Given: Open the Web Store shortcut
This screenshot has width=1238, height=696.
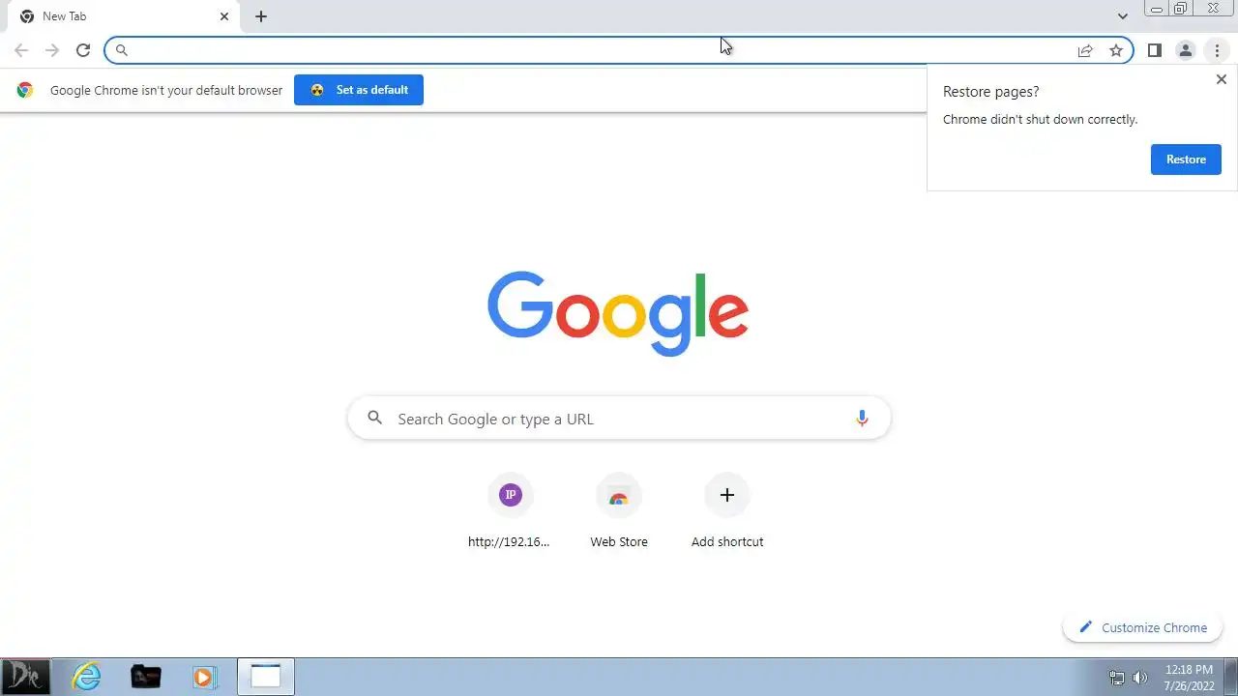Looking at the screenshot, I should coord(619,511).
